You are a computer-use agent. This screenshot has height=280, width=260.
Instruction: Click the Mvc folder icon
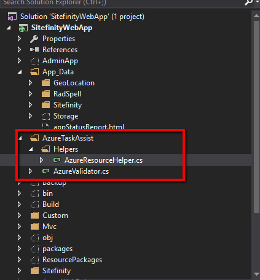[x=34, y=227]
